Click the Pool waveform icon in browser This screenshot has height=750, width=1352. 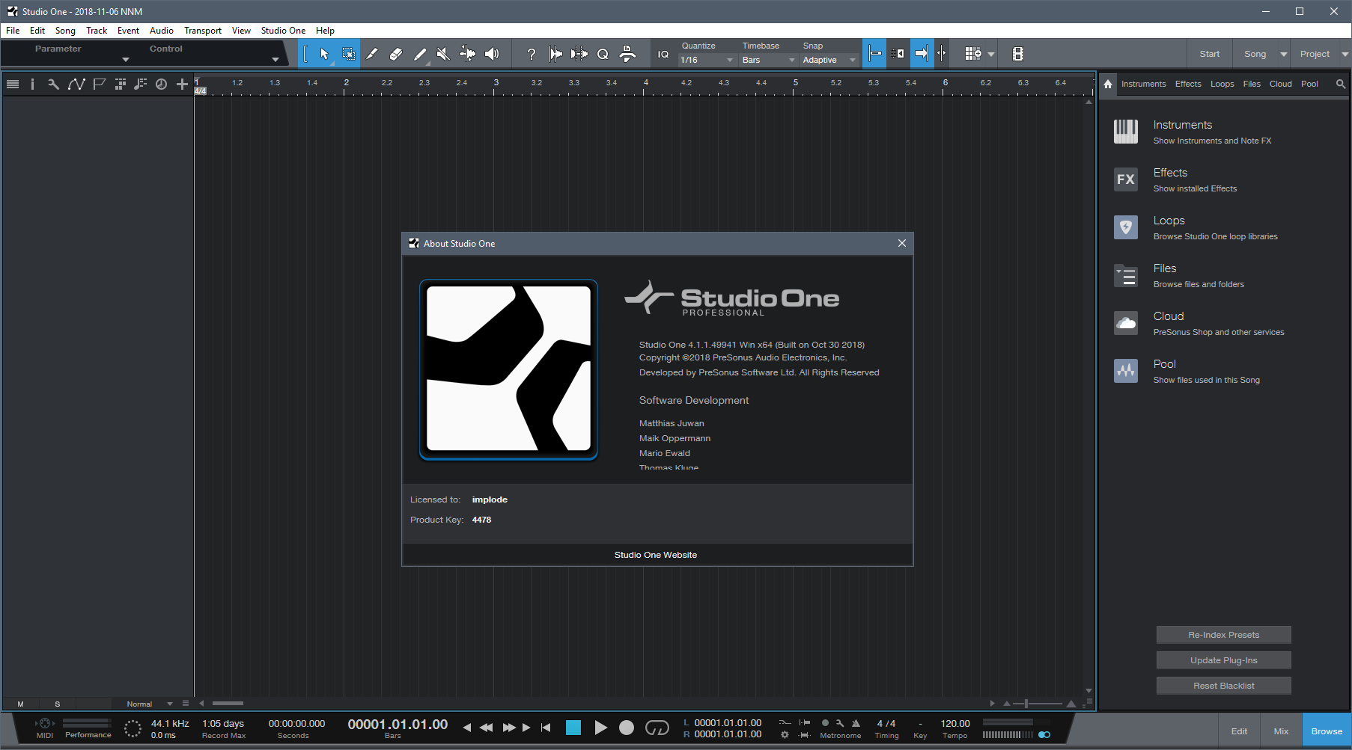pos(1126,371)
